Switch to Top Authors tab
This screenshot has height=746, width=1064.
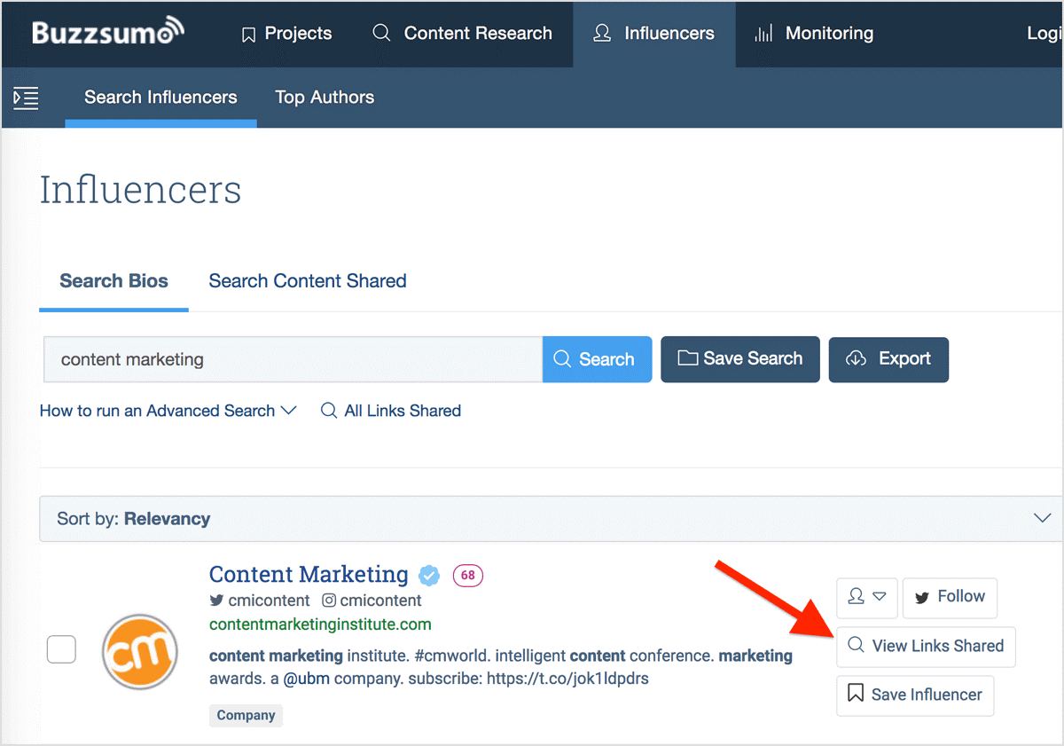point(325,98)
